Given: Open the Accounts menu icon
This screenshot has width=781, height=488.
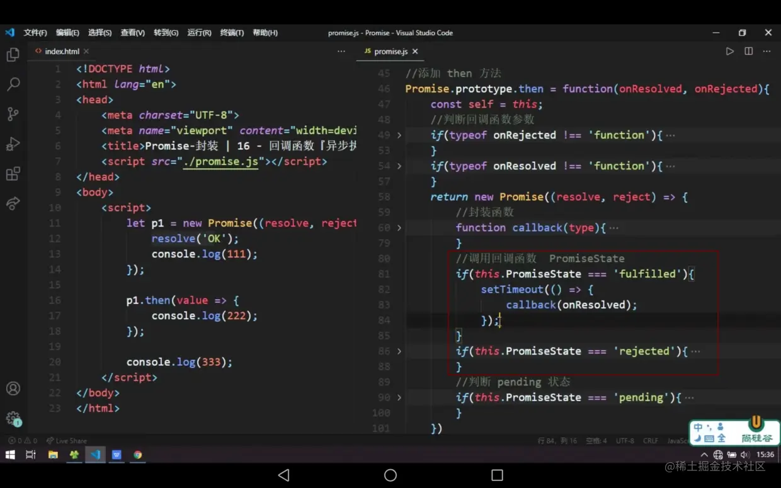Looking at the screenshot, I should coord(13,389).
